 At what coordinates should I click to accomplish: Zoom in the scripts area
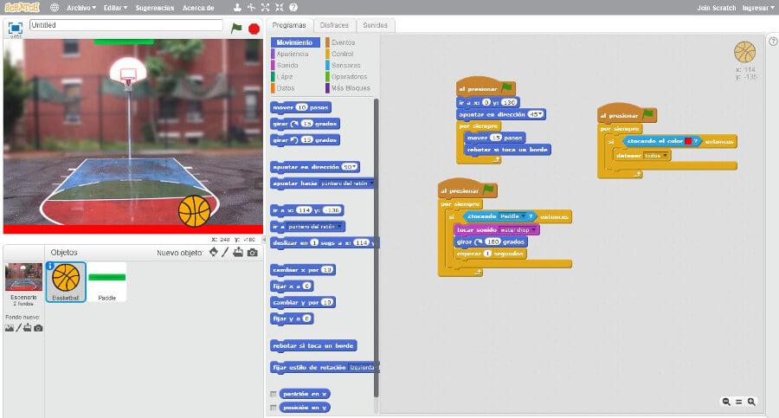tap(751, 402)
